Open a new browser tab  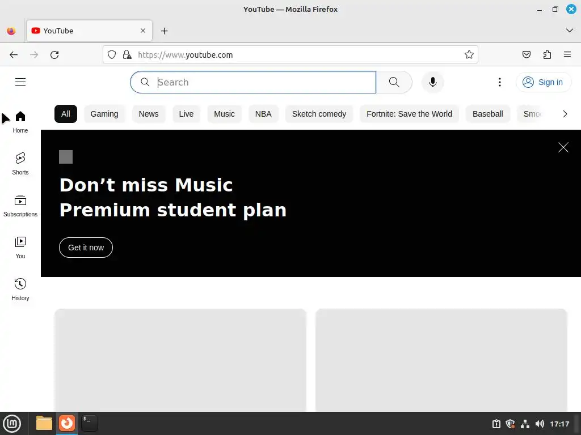164,31
